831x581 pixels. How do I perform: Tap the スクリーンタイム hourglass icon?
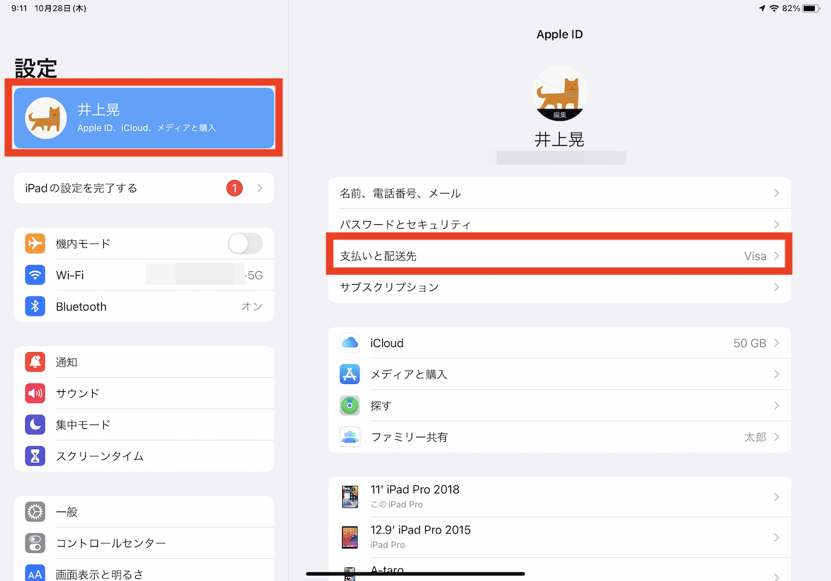(35, 456)
